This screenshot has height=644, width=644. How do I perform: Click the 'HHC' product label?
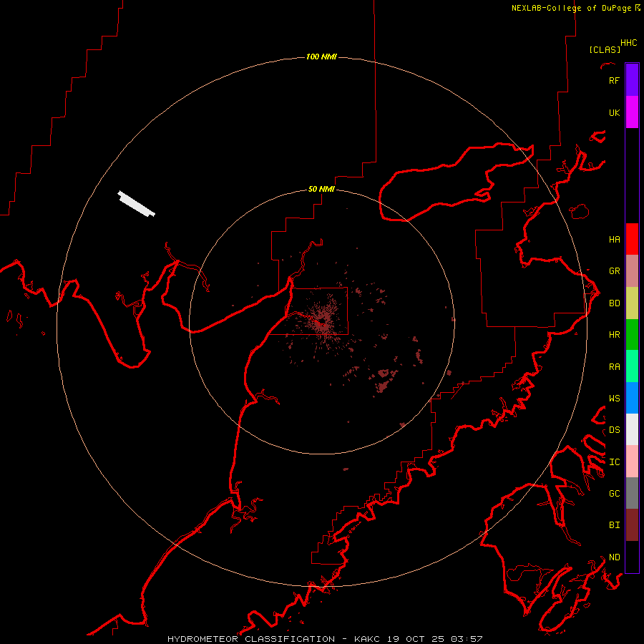(x=629, y=43)
